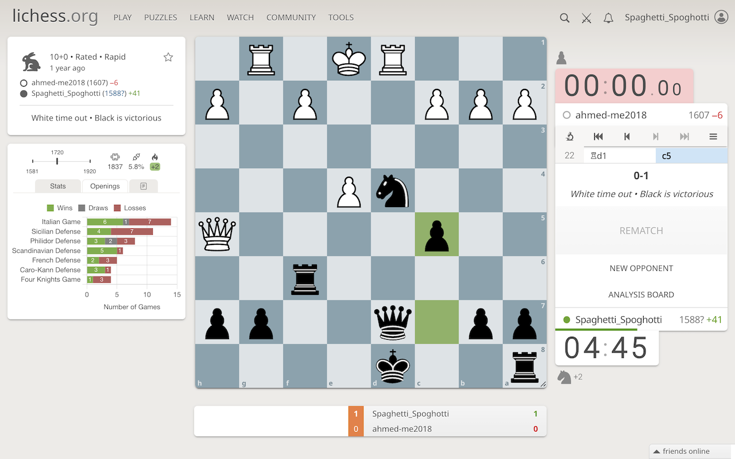The width and height of the screenshot is (735, 459).
Task: Click the white rook on g1
Action: [x=261, y=59]
